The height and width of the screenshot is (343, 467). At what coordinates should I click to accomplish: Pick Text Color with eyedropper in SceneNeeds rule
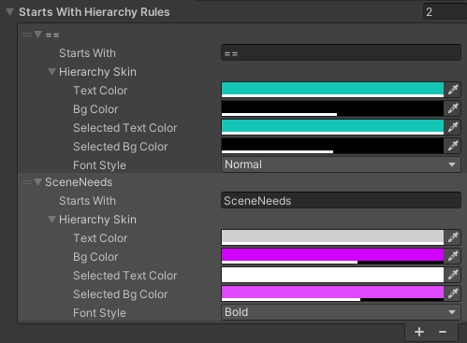click(453, 237)
